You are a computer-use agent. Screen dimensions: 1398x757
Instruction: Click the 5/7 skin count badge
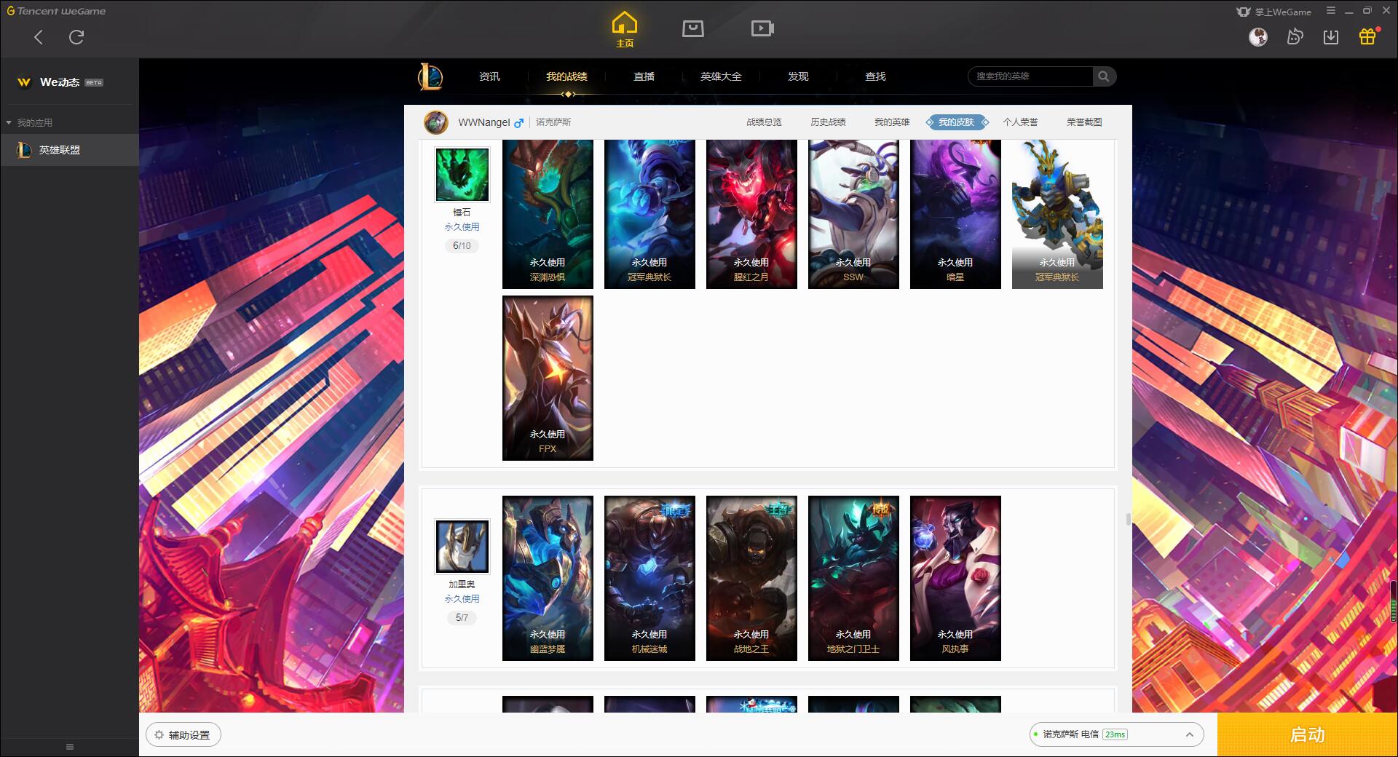(x=462, y=618)
